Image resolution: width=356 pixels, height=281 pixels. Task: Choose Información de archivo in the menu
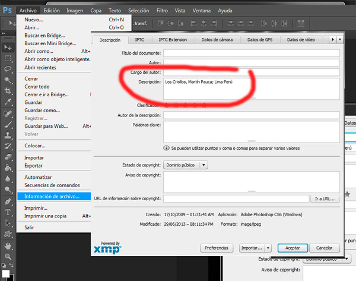click(x=54, y=197)
